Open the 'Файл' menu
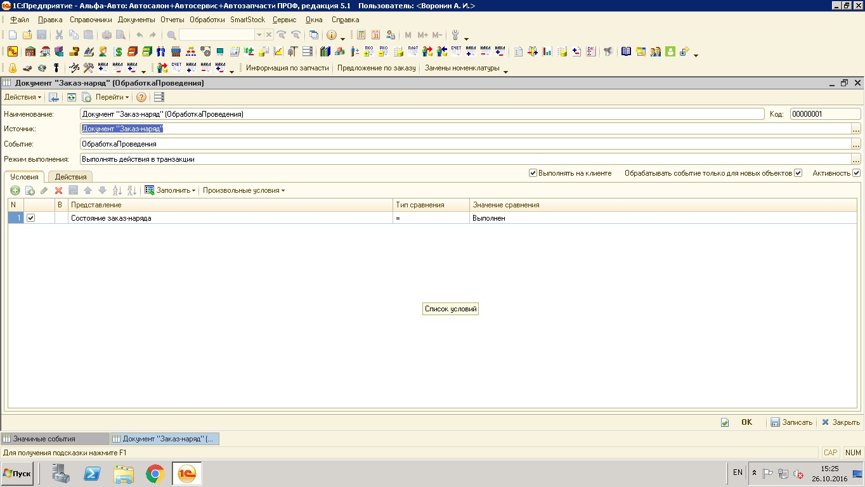Viewport: 865px width, 487px height. [20, 20]
